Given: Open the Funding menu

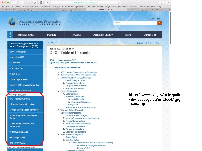Looking at the screenshot, I should pos(52,35).
